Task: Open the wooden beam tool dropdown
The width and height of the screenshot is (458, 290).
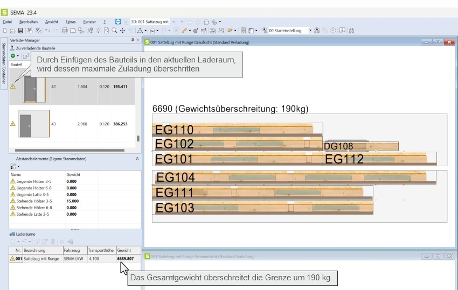Action: coord(190,31)
